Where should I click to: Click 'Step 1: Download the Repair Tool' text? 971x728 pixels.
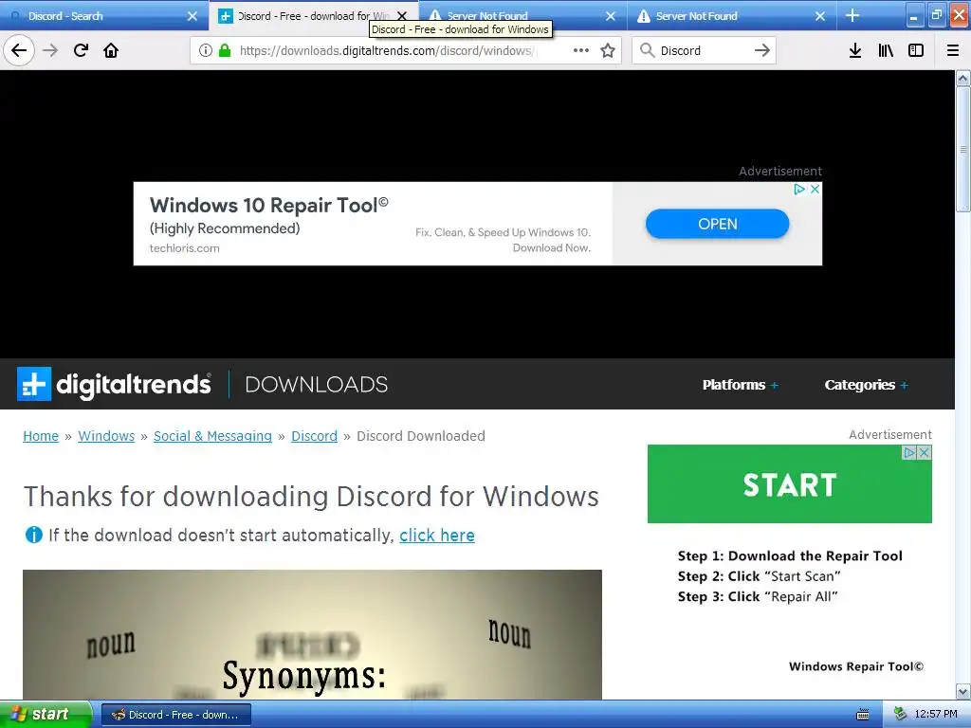coord(790,555)
